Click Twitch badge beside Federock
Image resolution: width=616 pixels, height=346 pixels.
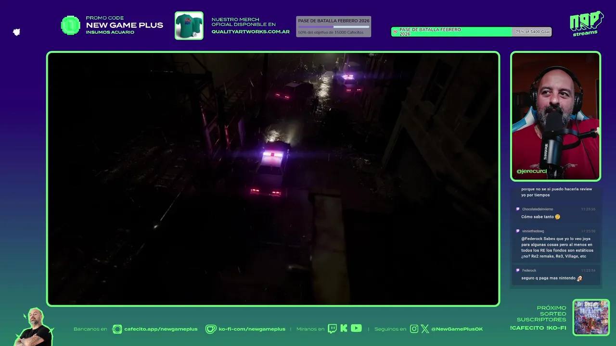click(518, 271)
